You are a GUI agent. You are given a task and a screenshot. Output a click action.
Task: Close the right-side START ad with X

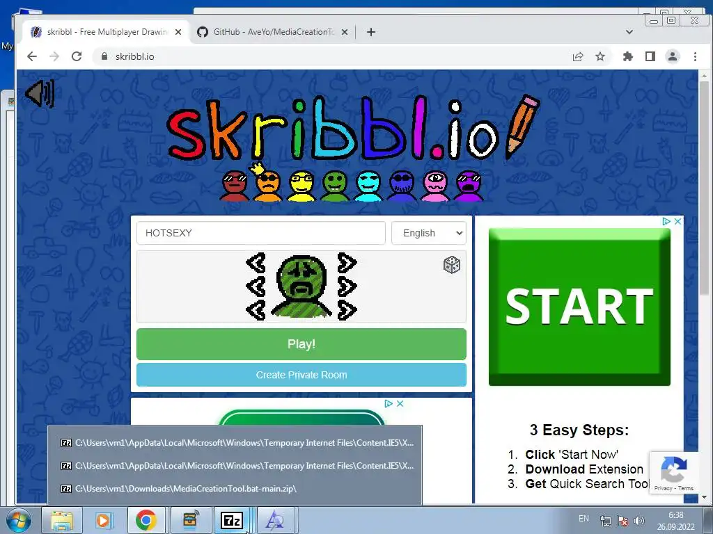677,221
